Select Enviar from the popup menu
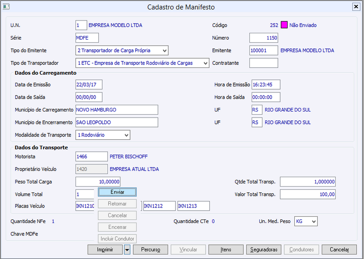The height and width of the screenshot is (259, 364). point(117,192)
